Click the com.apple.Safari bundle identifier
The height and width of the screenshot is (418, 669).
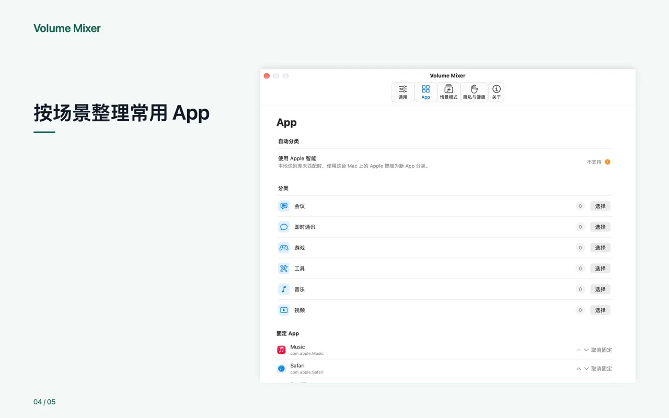[x=307, y=373]
